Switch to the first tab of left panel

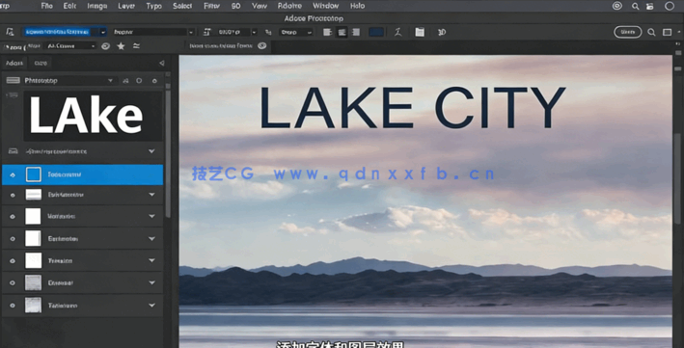(14, 63)
